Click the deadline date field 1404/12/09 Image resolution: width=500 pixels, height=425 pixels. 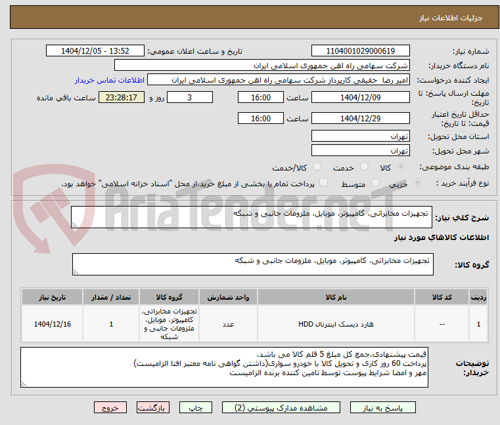coord(360,98)
